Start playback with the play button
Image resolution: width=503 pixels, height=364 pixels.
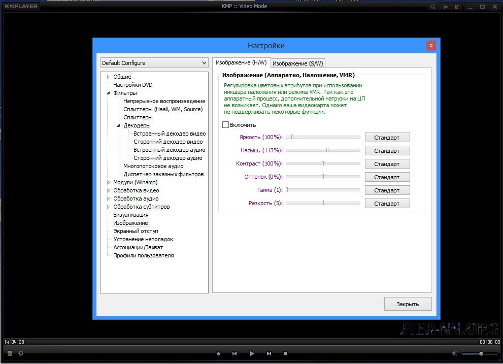click(252, 353)
